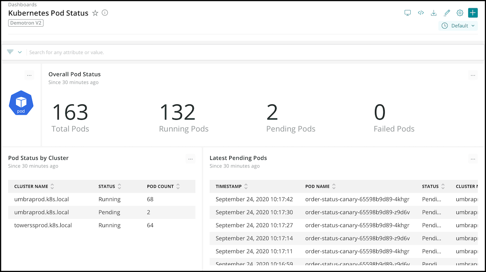This screenshot has height=272, width=486.
Task: Expand the filter bar dropdown chevron
Action: pyautogui.click(x=19, y=52)
